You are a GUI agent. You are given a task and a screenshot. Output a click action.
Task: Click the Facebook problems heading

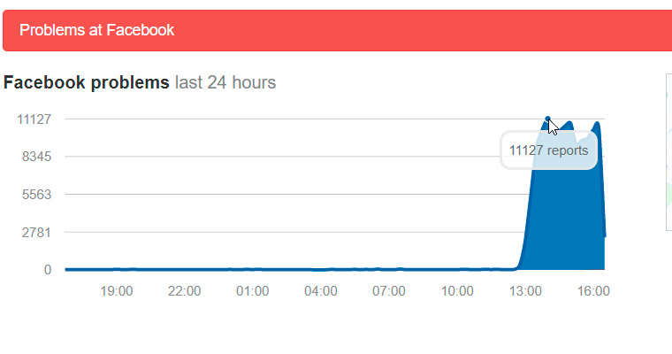[x=87, y=83]
